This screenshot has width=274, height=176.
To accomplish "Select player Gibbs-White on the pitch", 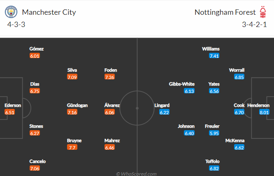I will point(182,84).
